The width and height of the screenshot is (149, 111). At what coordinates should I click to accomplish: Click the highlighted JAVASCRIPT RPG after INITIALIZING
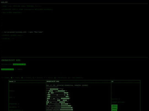(x=19, y=64)
